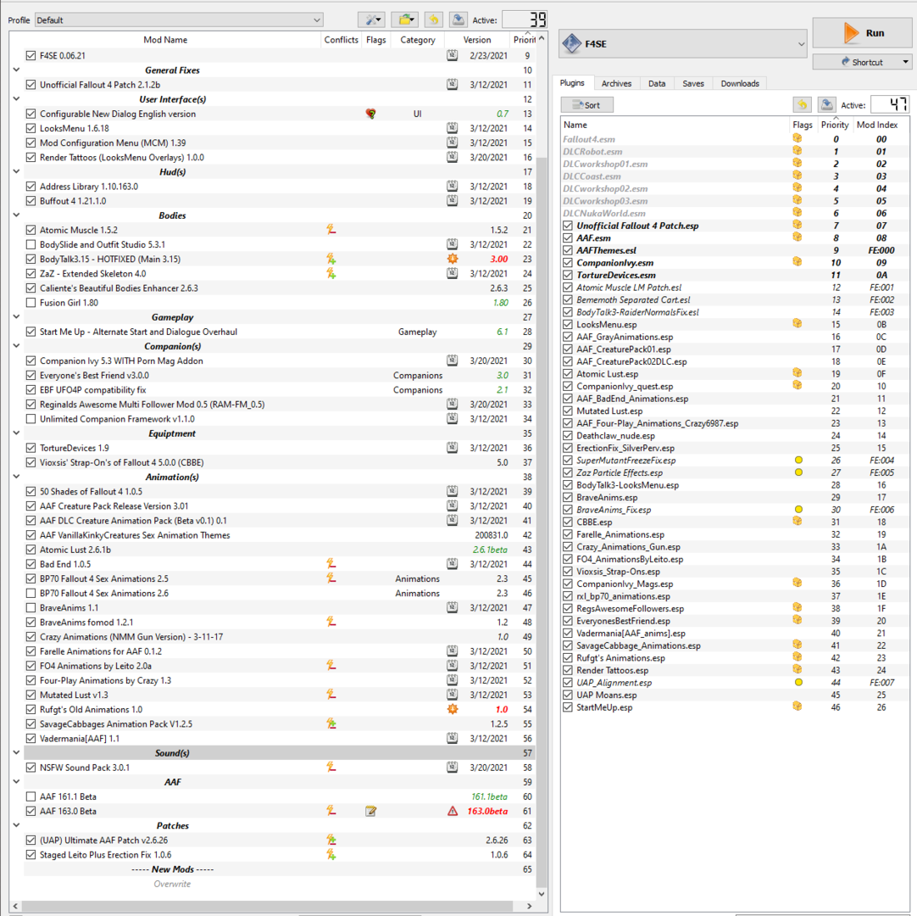Sort mods by the Version column header
This screenshot has height=916, width=917.
click(477, 40)
